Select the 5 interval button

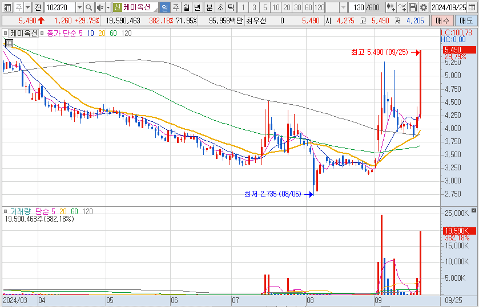(265, 7)
